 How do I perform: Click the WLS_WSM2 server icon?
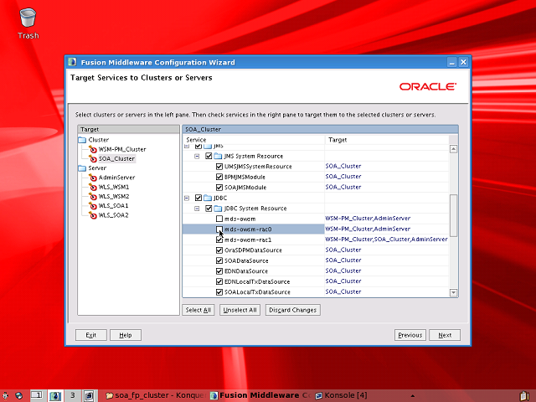(x=93, y=196)
